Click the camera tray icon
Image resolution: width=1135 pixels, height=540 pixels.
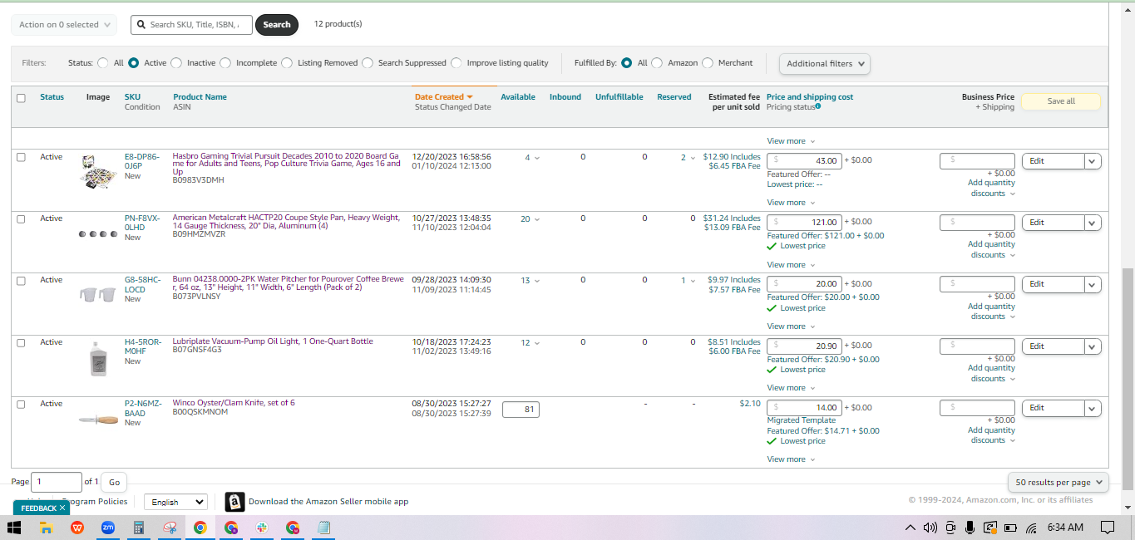tap(950, 528)
